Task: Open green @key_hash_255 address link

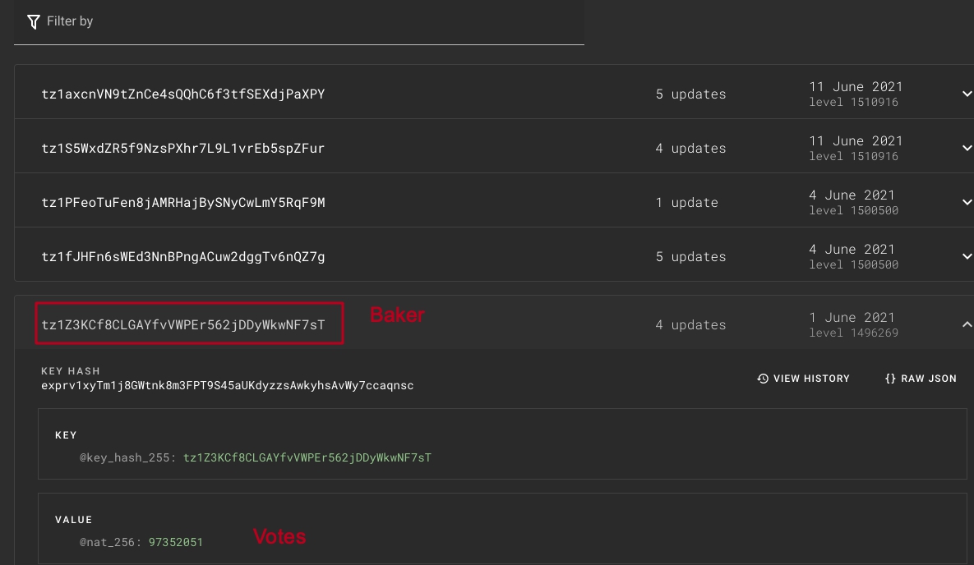Action: tap(307, 457)
